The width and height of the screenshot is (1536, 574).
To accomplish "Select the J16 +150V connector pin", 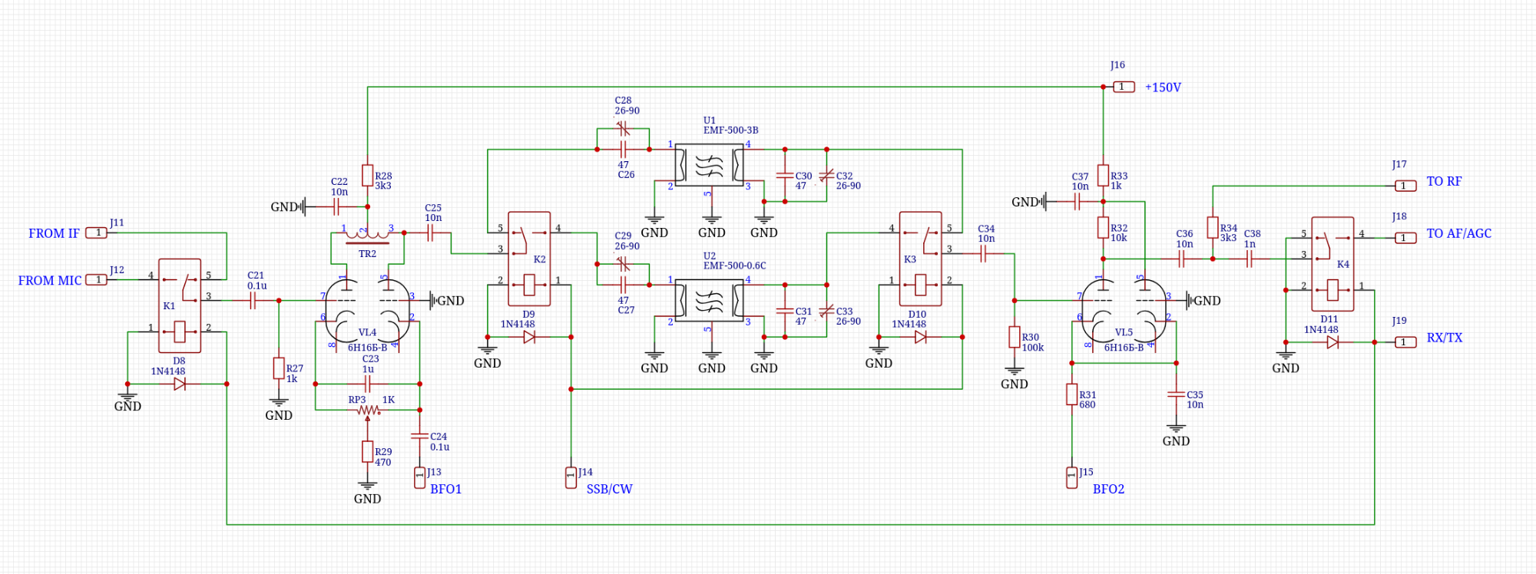I will click(1124, 87).
